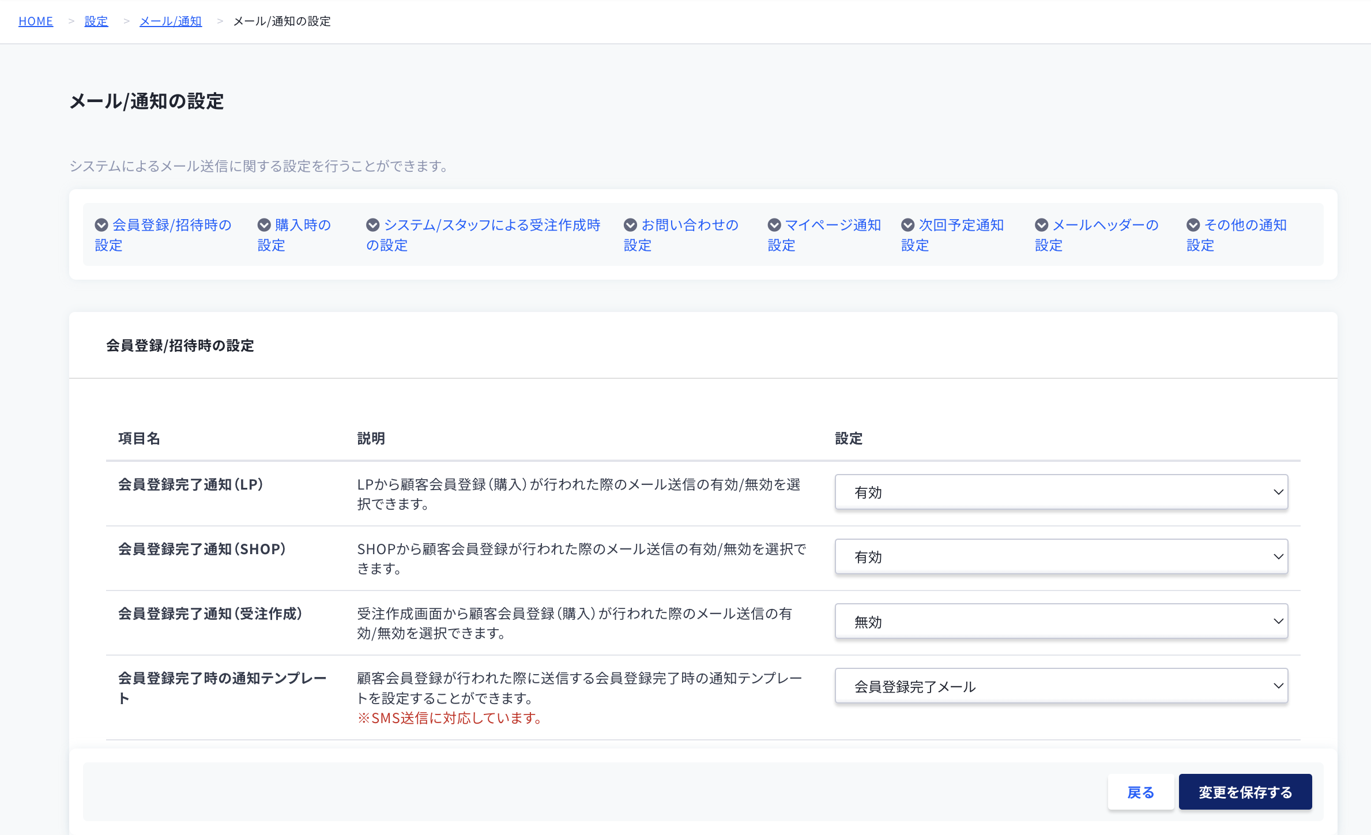The height and width of the screenshot is (835, 1371).
Task: Jump to メールヘッダーの設定 section
Action: (x=1097, y=235)
